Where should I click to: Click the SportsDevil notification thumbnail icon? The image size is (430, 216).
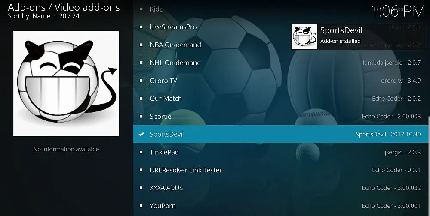click(x=304, y=36)
